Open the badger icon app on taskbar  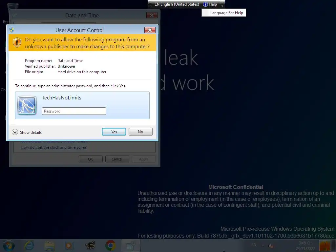[90, 245]
